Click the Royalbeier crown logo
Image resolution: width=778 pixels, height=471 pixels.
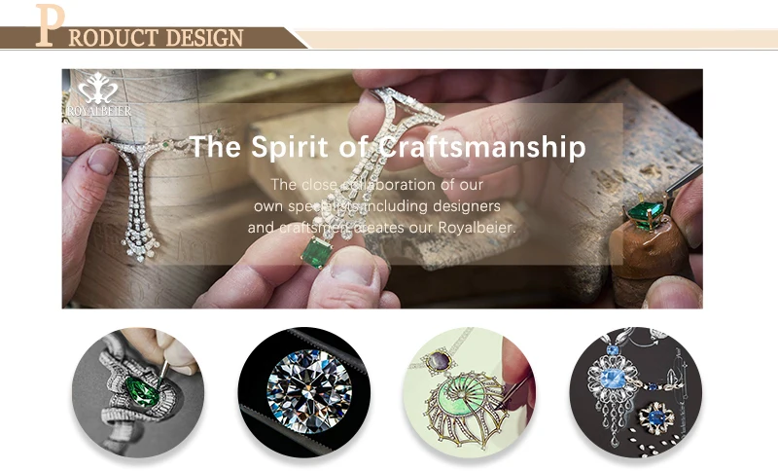click(98, 88)
